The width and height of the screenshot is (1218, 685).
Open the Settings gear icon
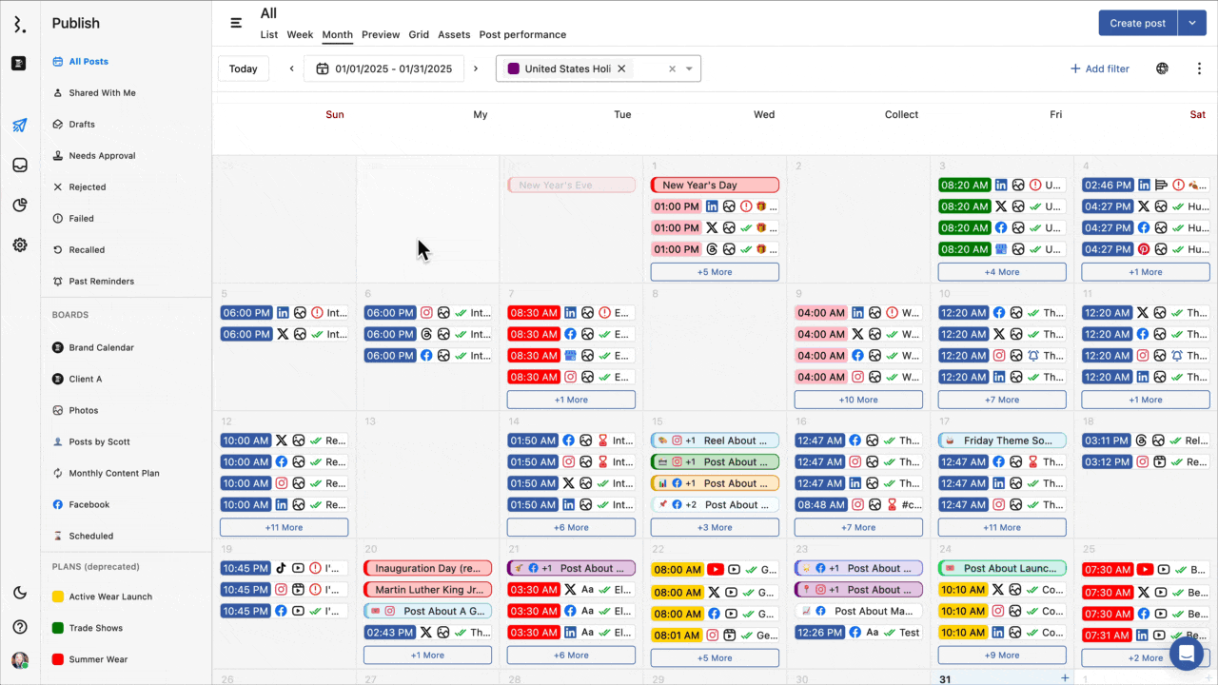coord(19,245)
